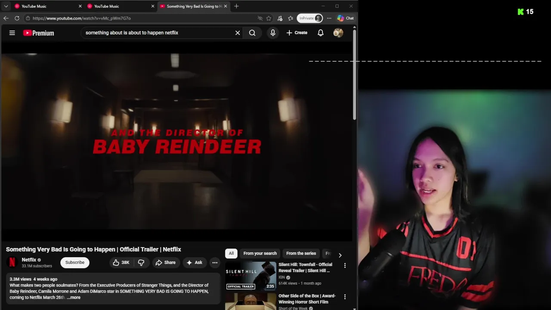Open a new browser tab
This screenshot has height=310, width=551.
pyautogui.click(x=236, y=6)
